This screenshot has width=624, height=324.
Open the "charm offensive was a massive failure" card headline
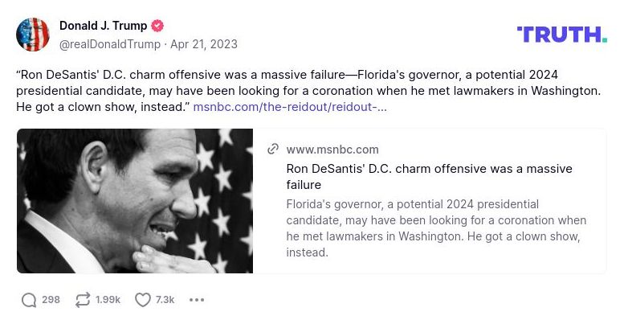tap(429, 177)
